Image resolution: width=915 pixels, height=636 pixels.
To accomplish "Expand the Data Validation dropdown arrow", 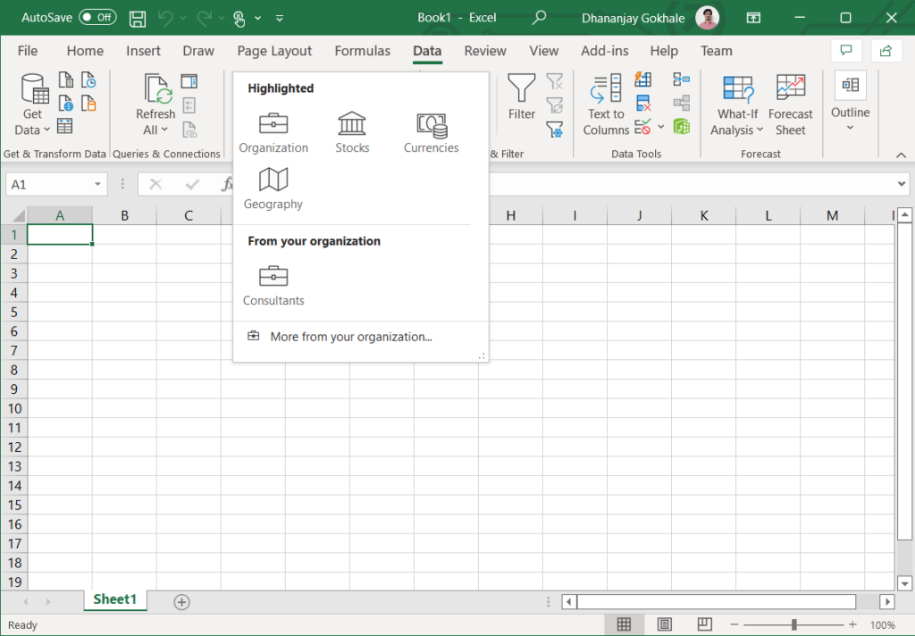I will pos(660,126).
